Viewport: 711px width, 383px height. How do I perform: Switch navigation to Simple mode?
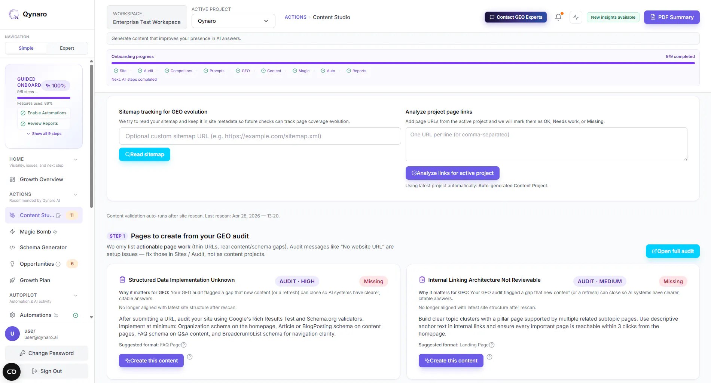coord(26,48)
